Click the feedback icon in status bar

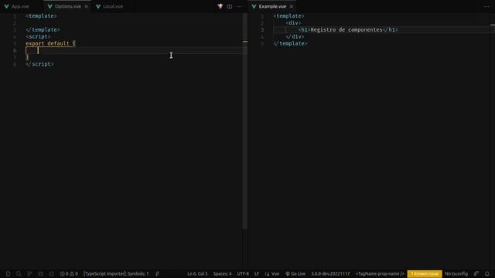[476, 273]
